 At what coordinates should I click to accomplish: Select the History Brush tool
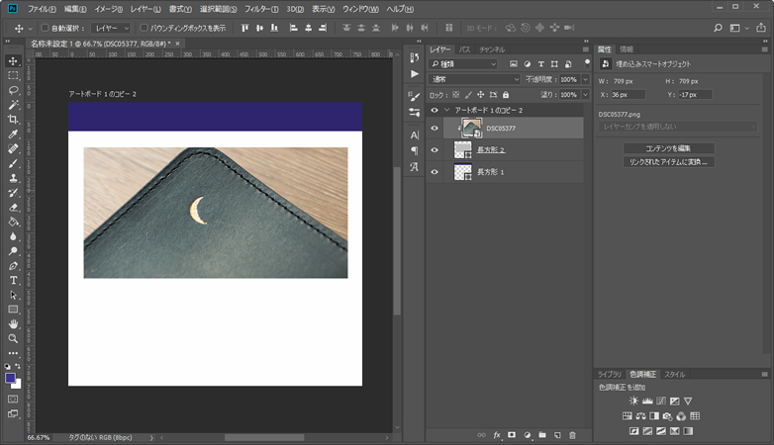pyautogui.click(x=13, y=193)
